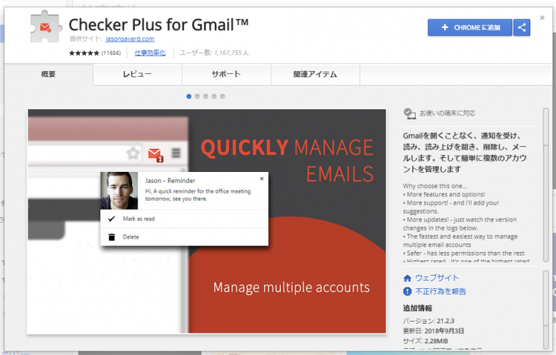Click the お使いの端末に対応 text

point(448,113)
